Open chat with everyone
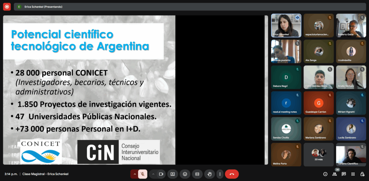Viewport: 369px width, 181px height. coord(343,174)
